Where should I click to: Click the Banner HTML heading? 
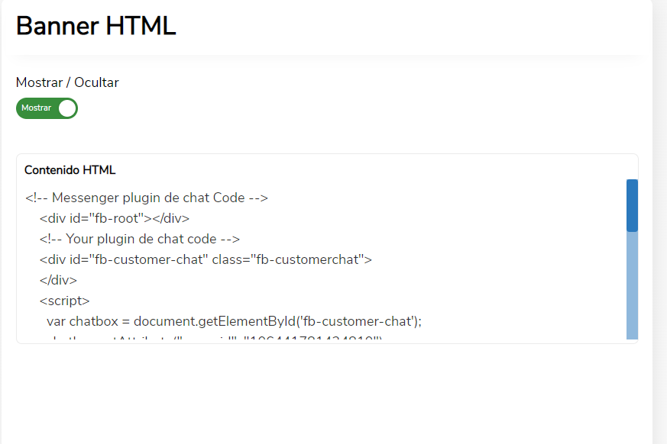pos(96,26)
